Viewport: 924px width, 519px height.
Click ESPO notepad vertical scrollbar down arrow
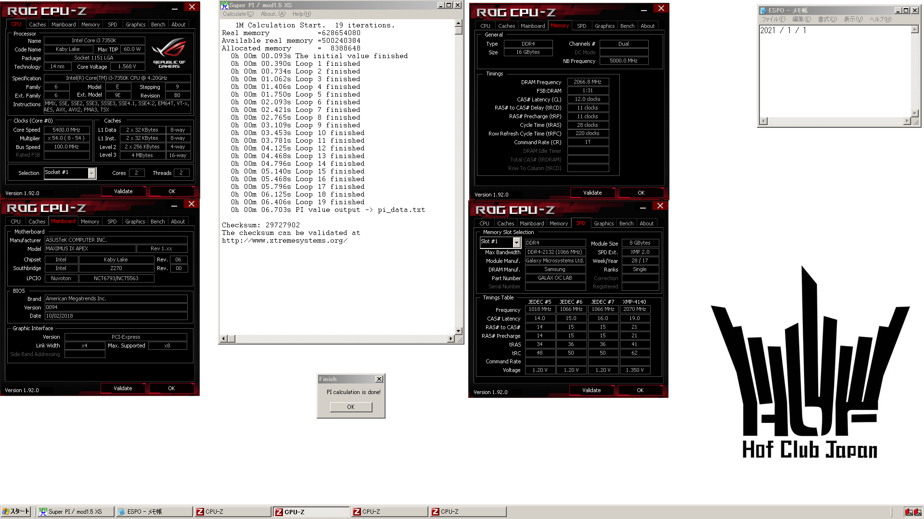click(914, 114)
